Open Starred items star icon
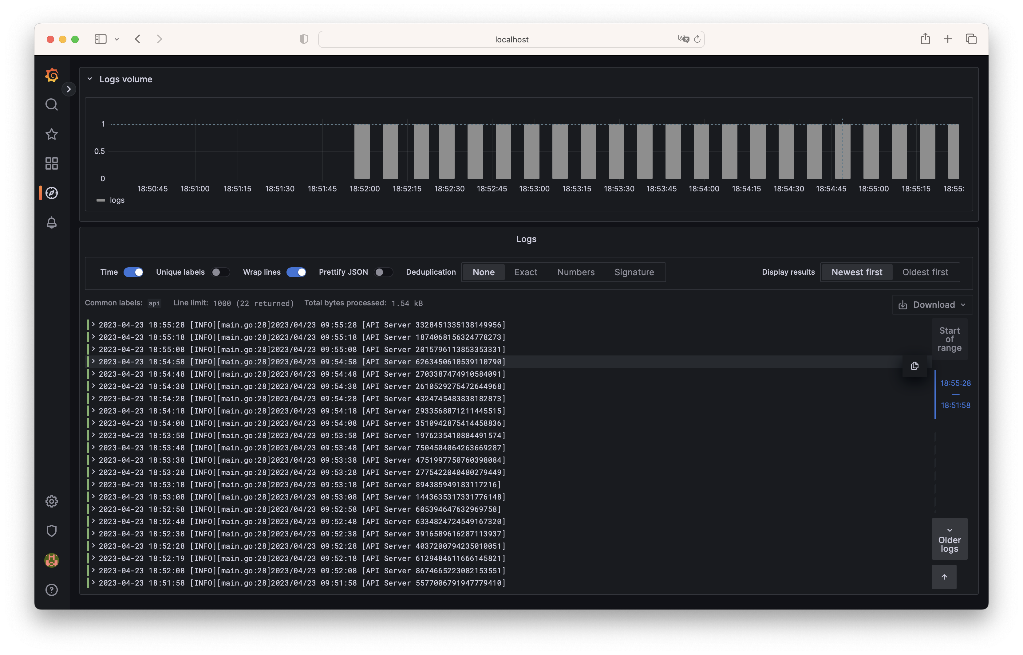This screenshot has width=1023, height=655. (x=52, y=134)
